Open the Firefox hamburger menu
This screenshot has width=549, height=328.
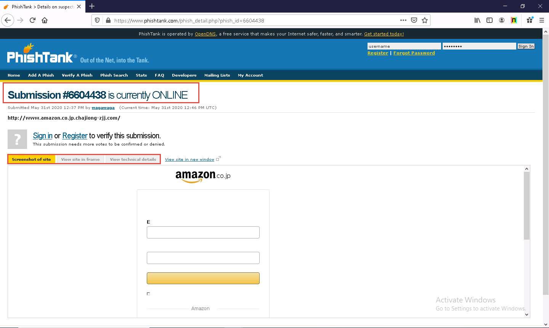click(x=542, y=20)
